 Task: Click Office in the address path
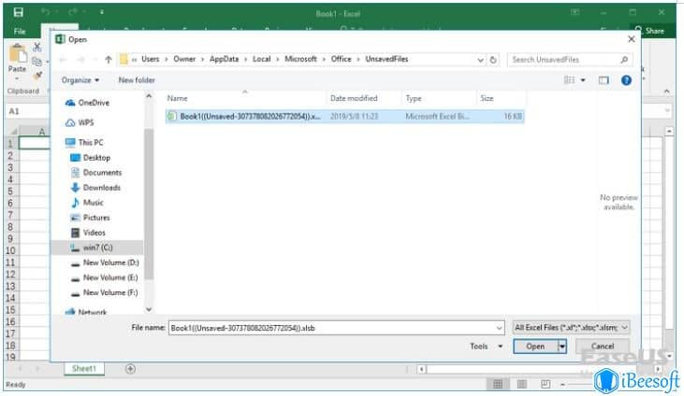tap(342, 59)
